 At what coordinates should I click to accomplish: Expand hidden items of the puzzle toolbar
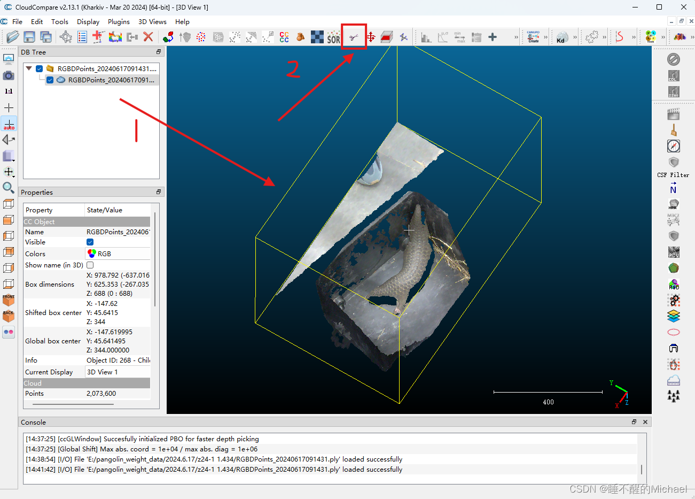click(604, 37)
